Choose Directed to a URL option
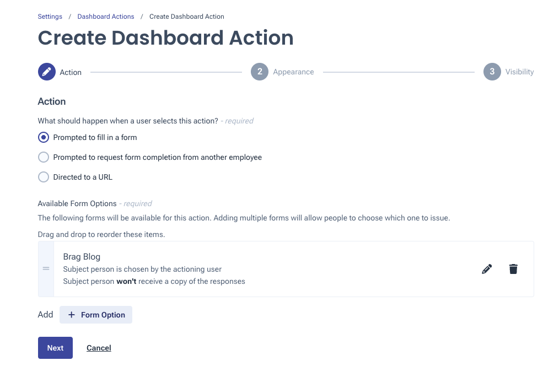This screenshot has height=366, width=543. 44,177
